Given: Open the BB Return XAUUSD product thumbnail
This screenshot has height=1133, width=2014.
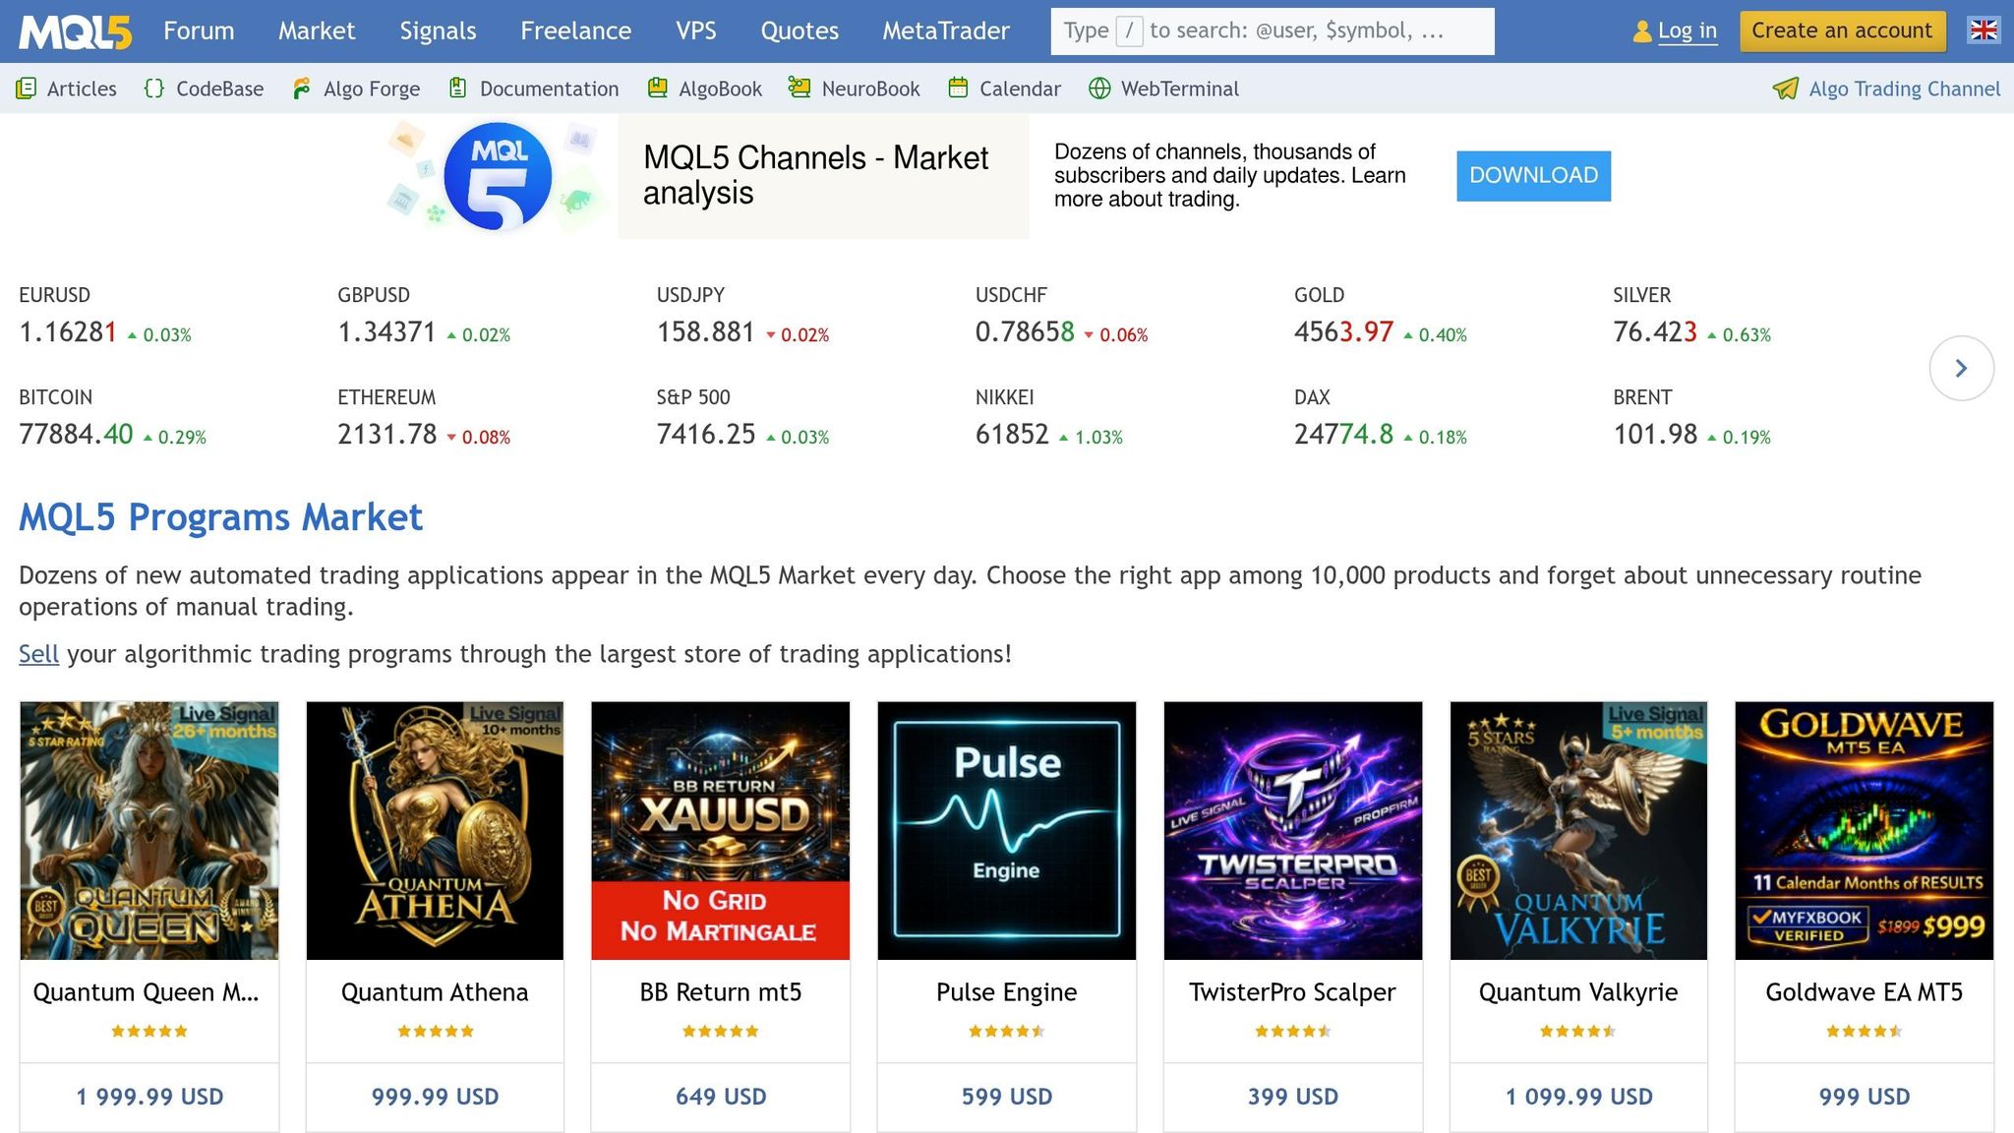Looking at the screenshot, I should point(721,831).
